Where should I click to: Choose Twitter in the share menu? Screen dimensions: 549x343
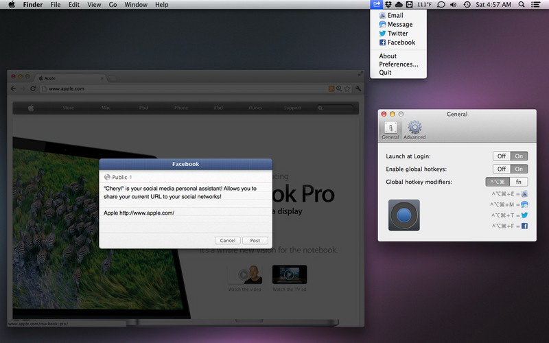click(397, 34)
